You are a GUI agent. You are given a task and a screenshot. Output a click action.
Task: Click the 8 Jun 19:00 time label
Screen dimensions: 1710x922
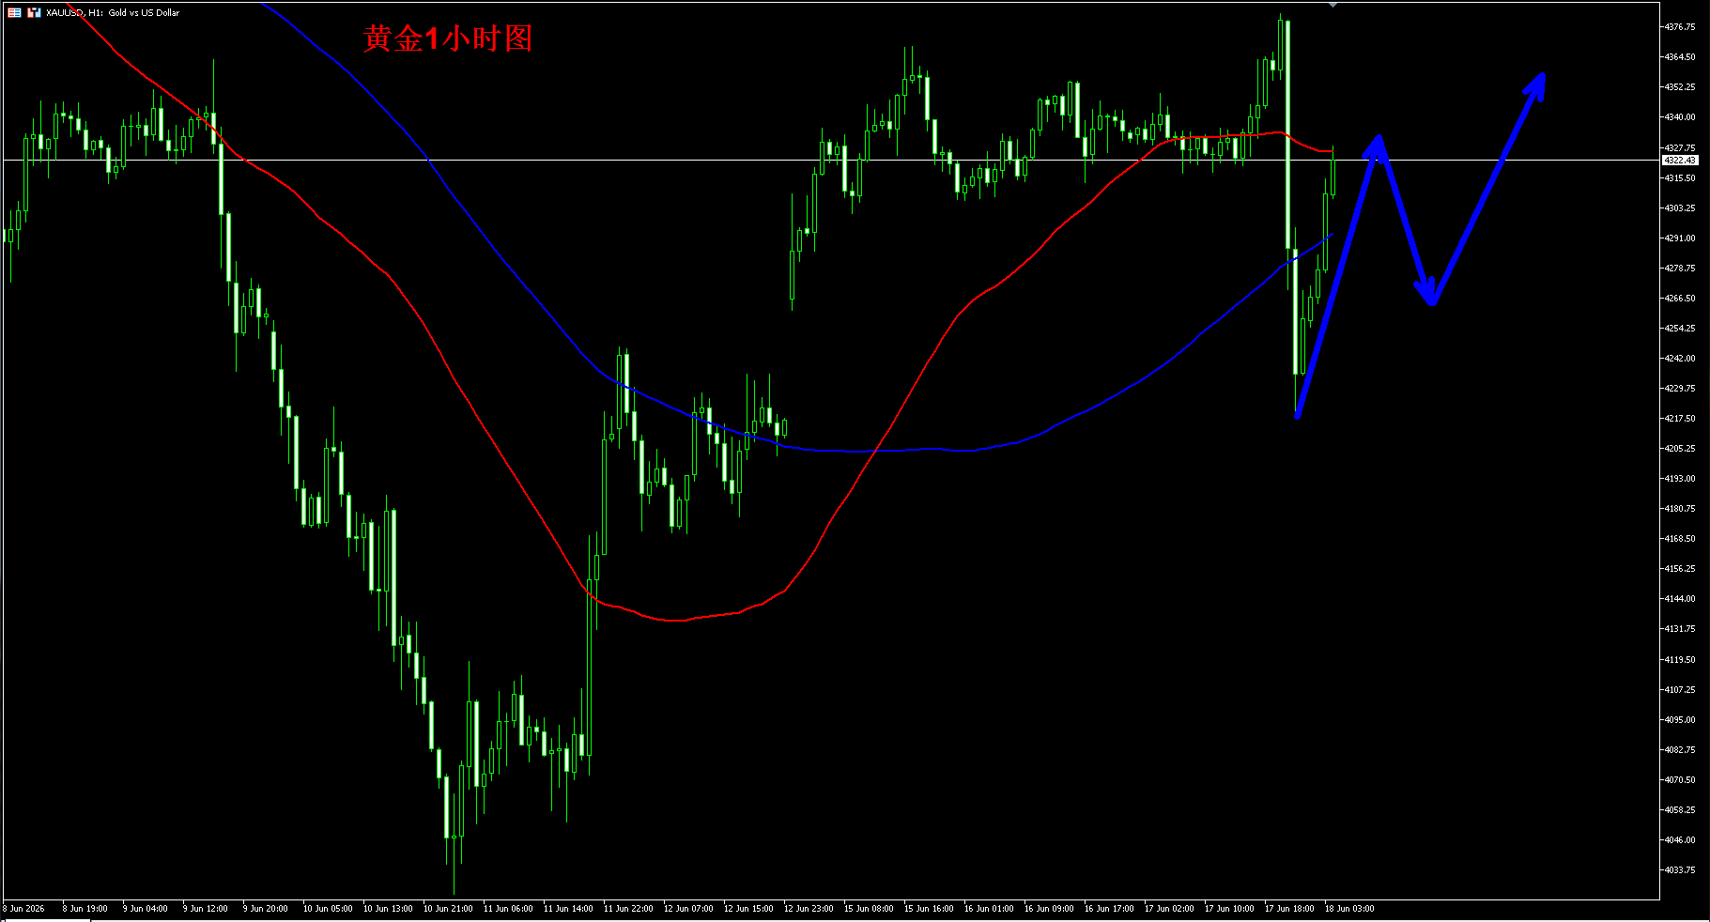tap(85, 909)
